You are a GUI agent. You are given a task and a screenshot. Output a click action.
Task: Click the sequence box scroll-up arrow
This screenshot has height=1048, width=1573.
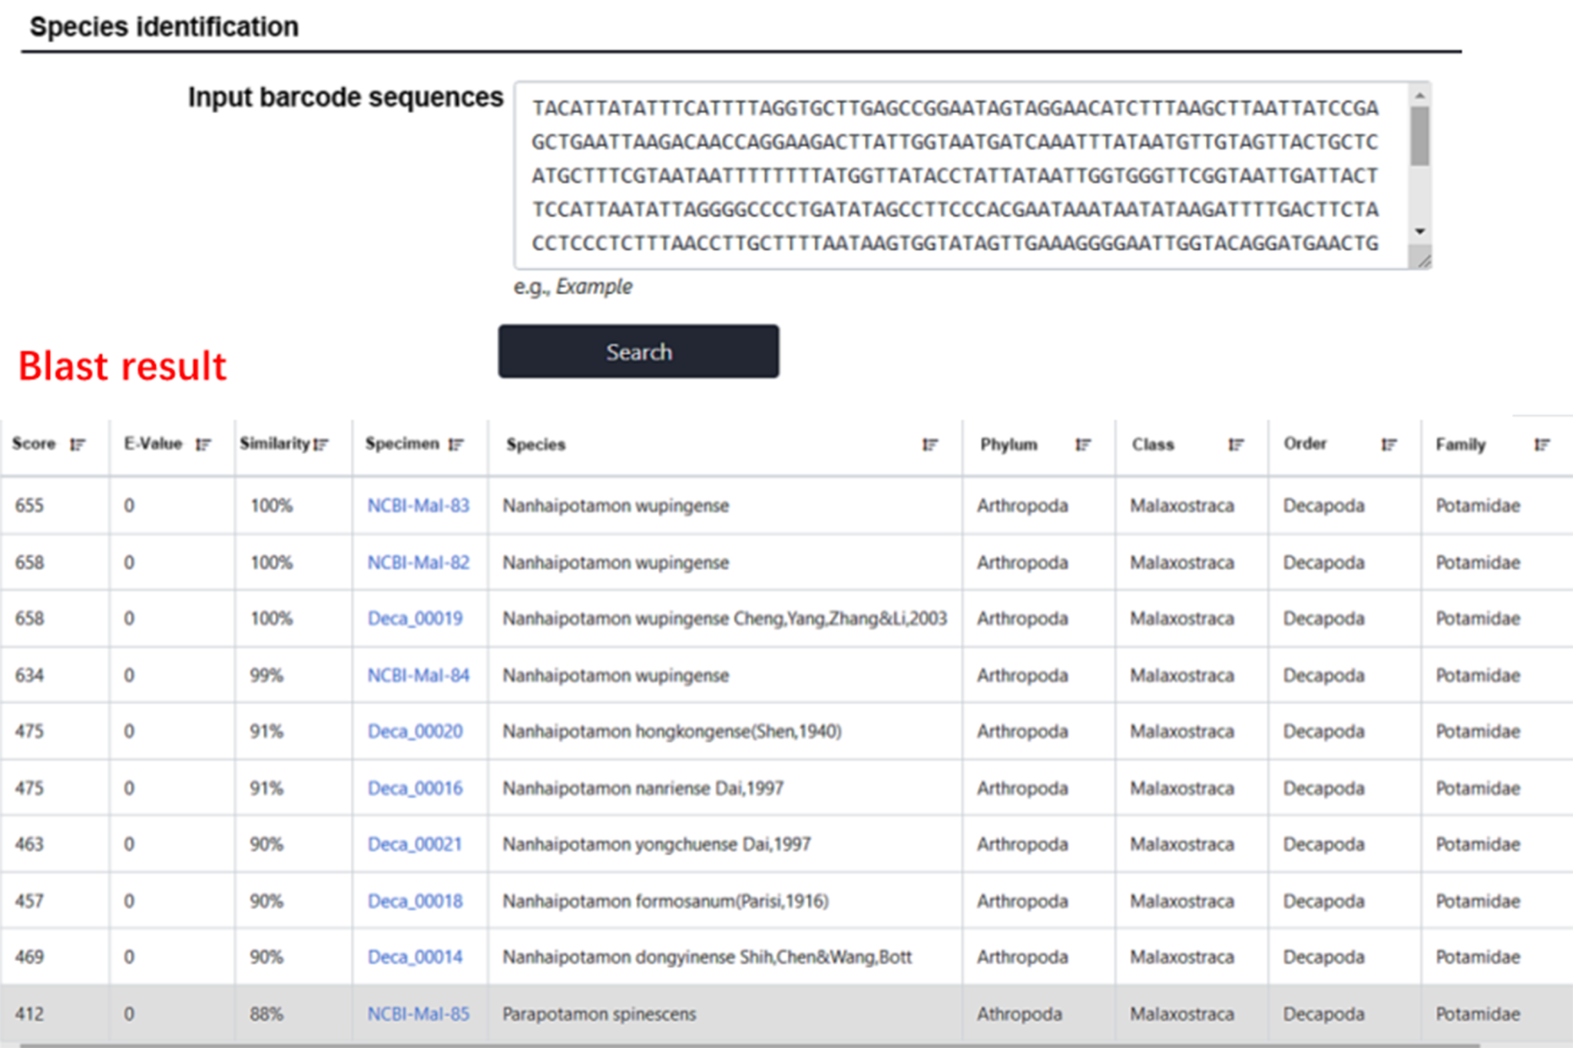[1419, 95]
